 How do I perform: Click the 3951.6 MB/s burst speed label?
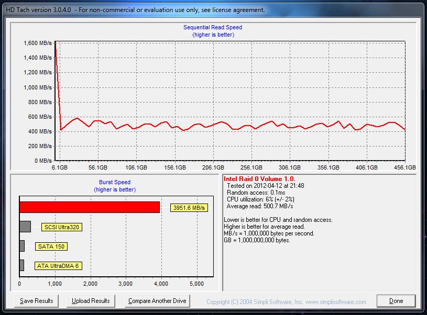189,208
